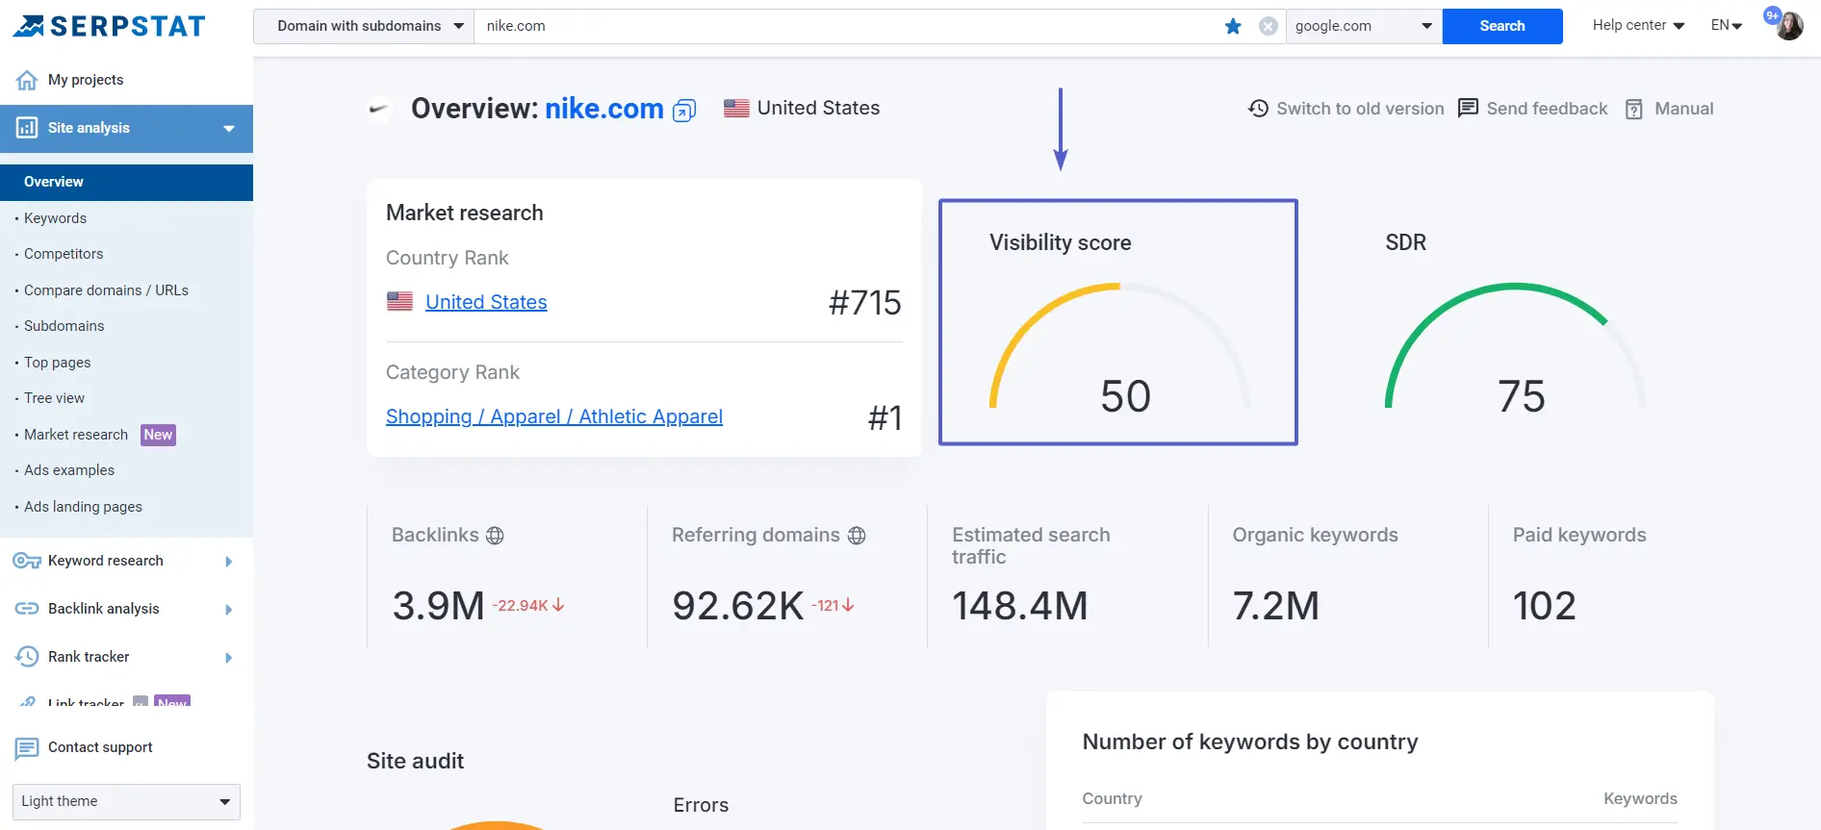The height and width of the screenshot is (830, 1821).
Task: Open the google.com search engine dropdown
Action: pyautogui.click(x=1363, y=26)
